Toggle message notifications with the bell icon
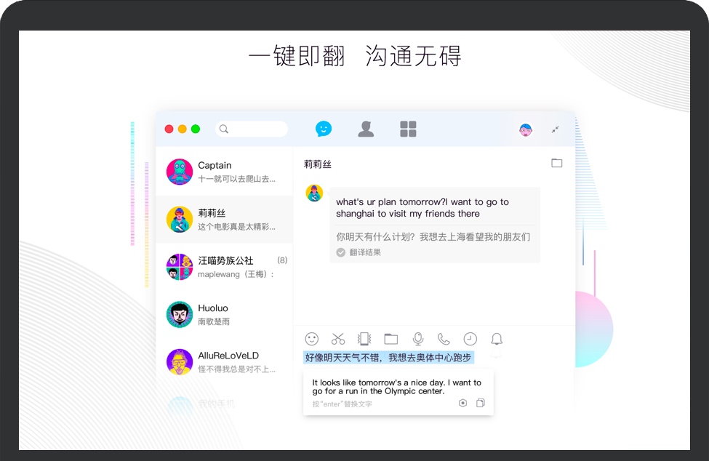Viewport: 709px width, 461px height. pyautogui.click(x=497, y=339)
